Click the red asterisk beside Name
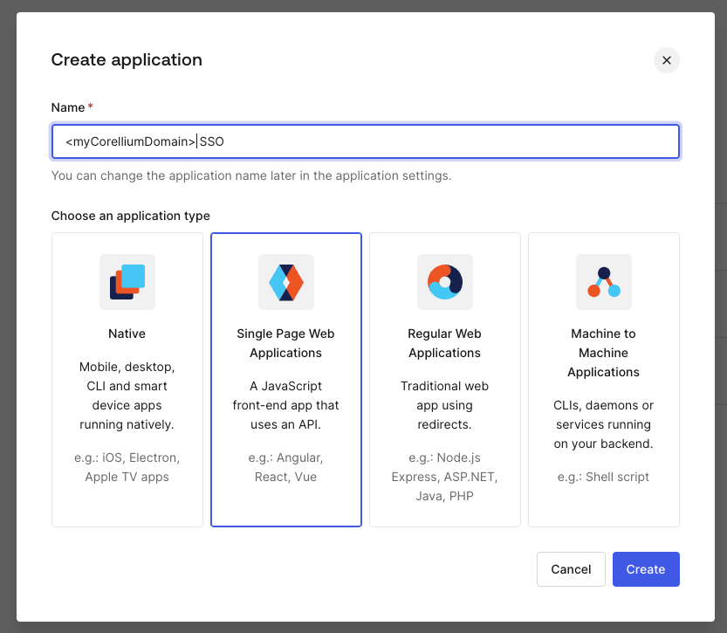The width and height of the screenshot is (727, 633). [x=88, y=106]
